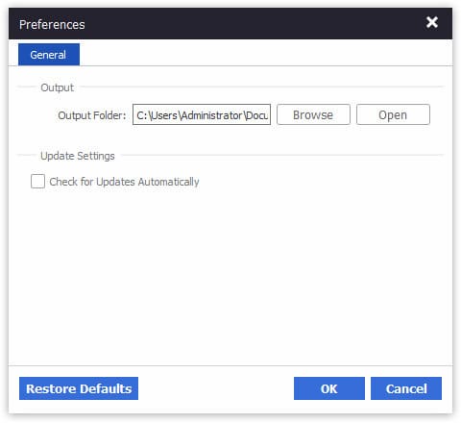This screenshot has height=423, width=461.
Task: Choose the Browse button next to path
Action: pos(313,114)
